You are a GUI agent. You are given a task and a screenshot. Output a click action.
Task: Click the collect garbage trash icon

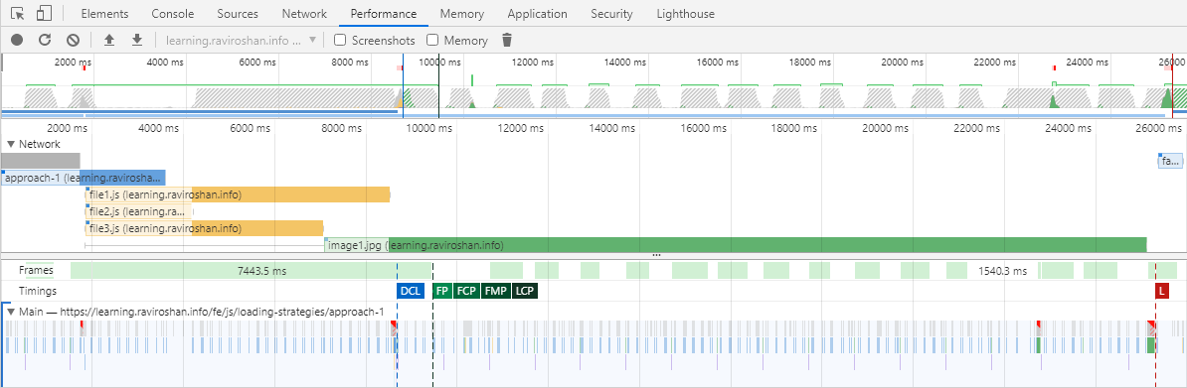[x=507, y=40]
